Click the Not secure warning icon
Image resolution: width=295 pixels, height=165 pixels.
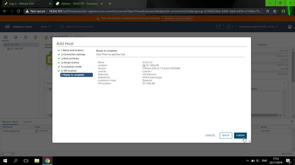click(x=27, y=11)
